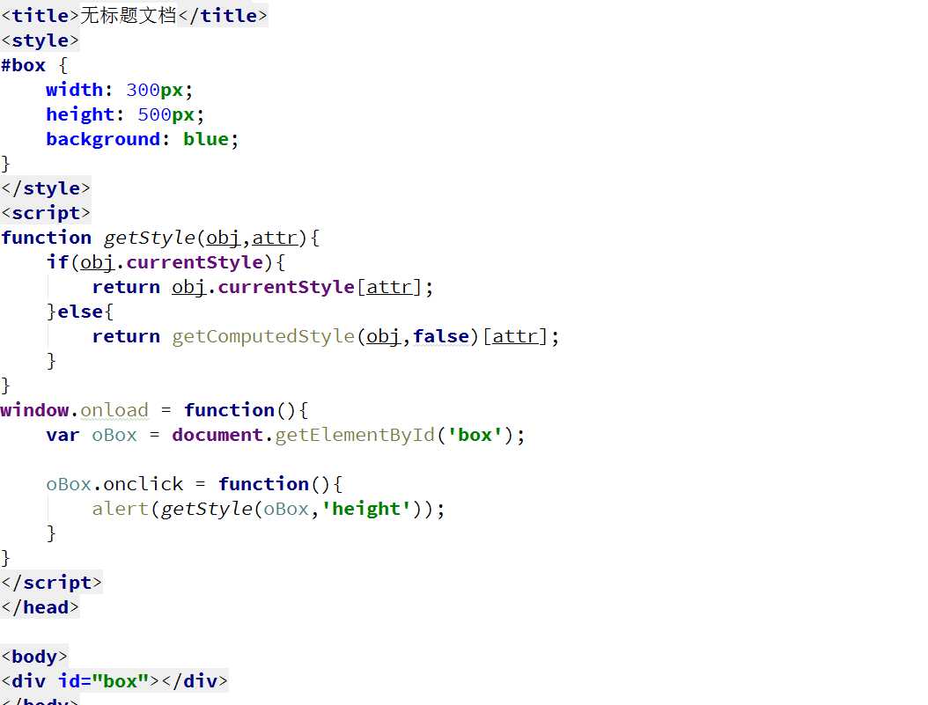The height and width of the screenshot is (705, 928).
Task: Click the 'box' string in getElementById
Action: 475,435
